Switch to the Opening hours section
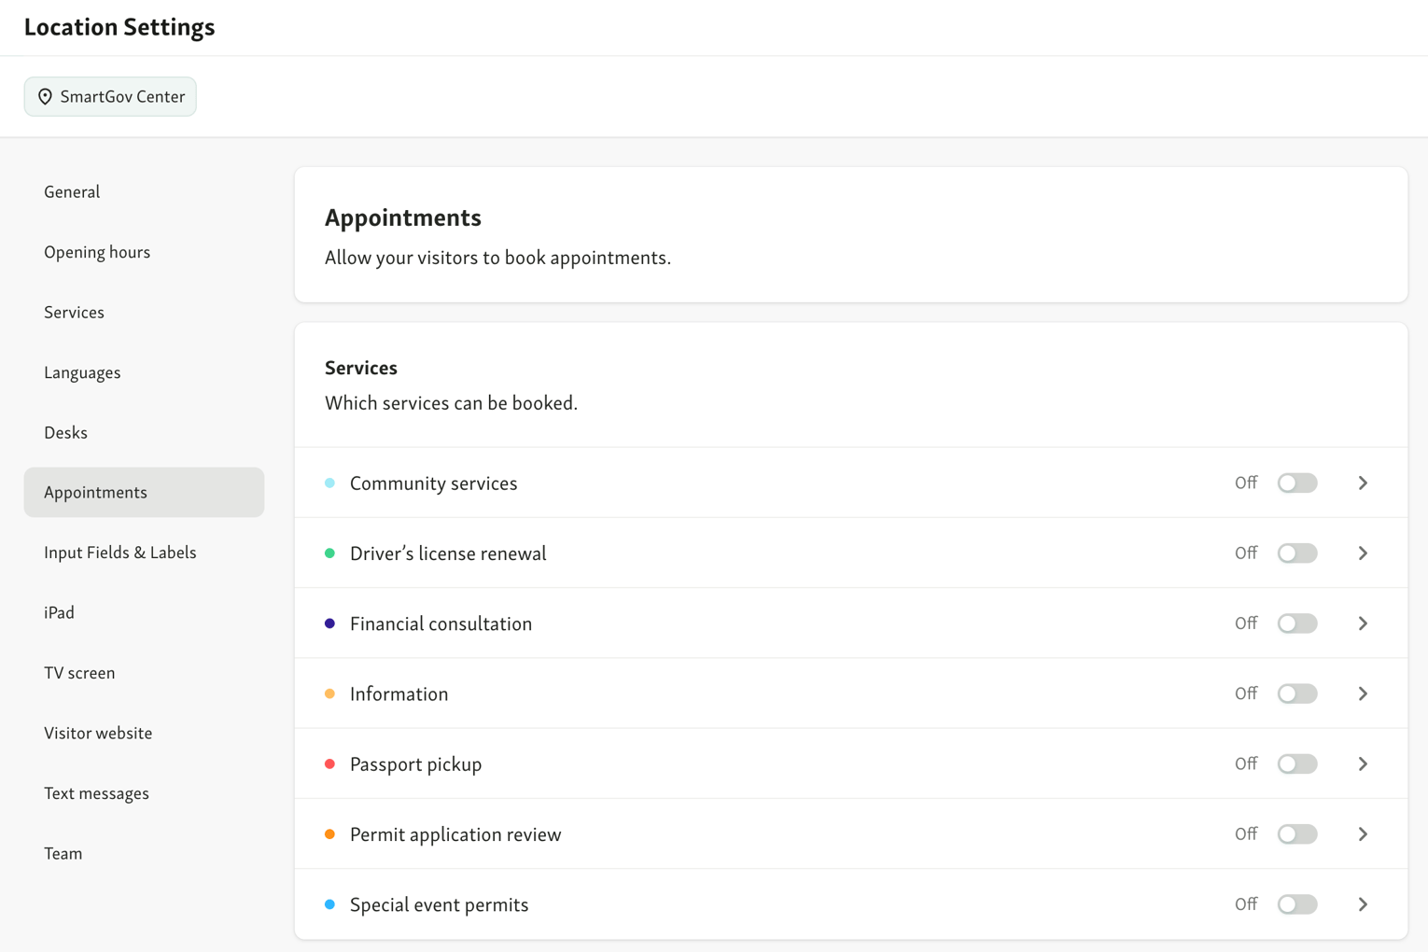This screenshot has height=952, width=1428. (97, 251)
